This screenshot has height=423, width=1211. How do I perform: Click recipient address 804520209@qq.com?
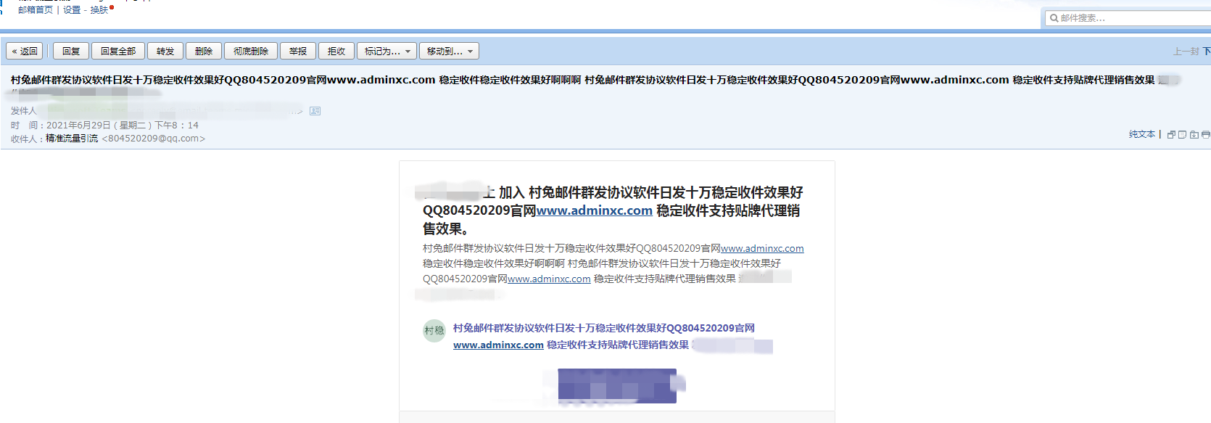[154, 138]
